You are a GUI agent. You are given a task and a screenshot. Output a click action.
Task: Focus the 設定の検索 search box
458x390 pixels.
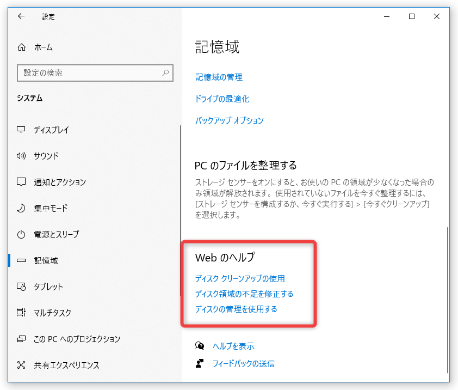click(95, 73)
